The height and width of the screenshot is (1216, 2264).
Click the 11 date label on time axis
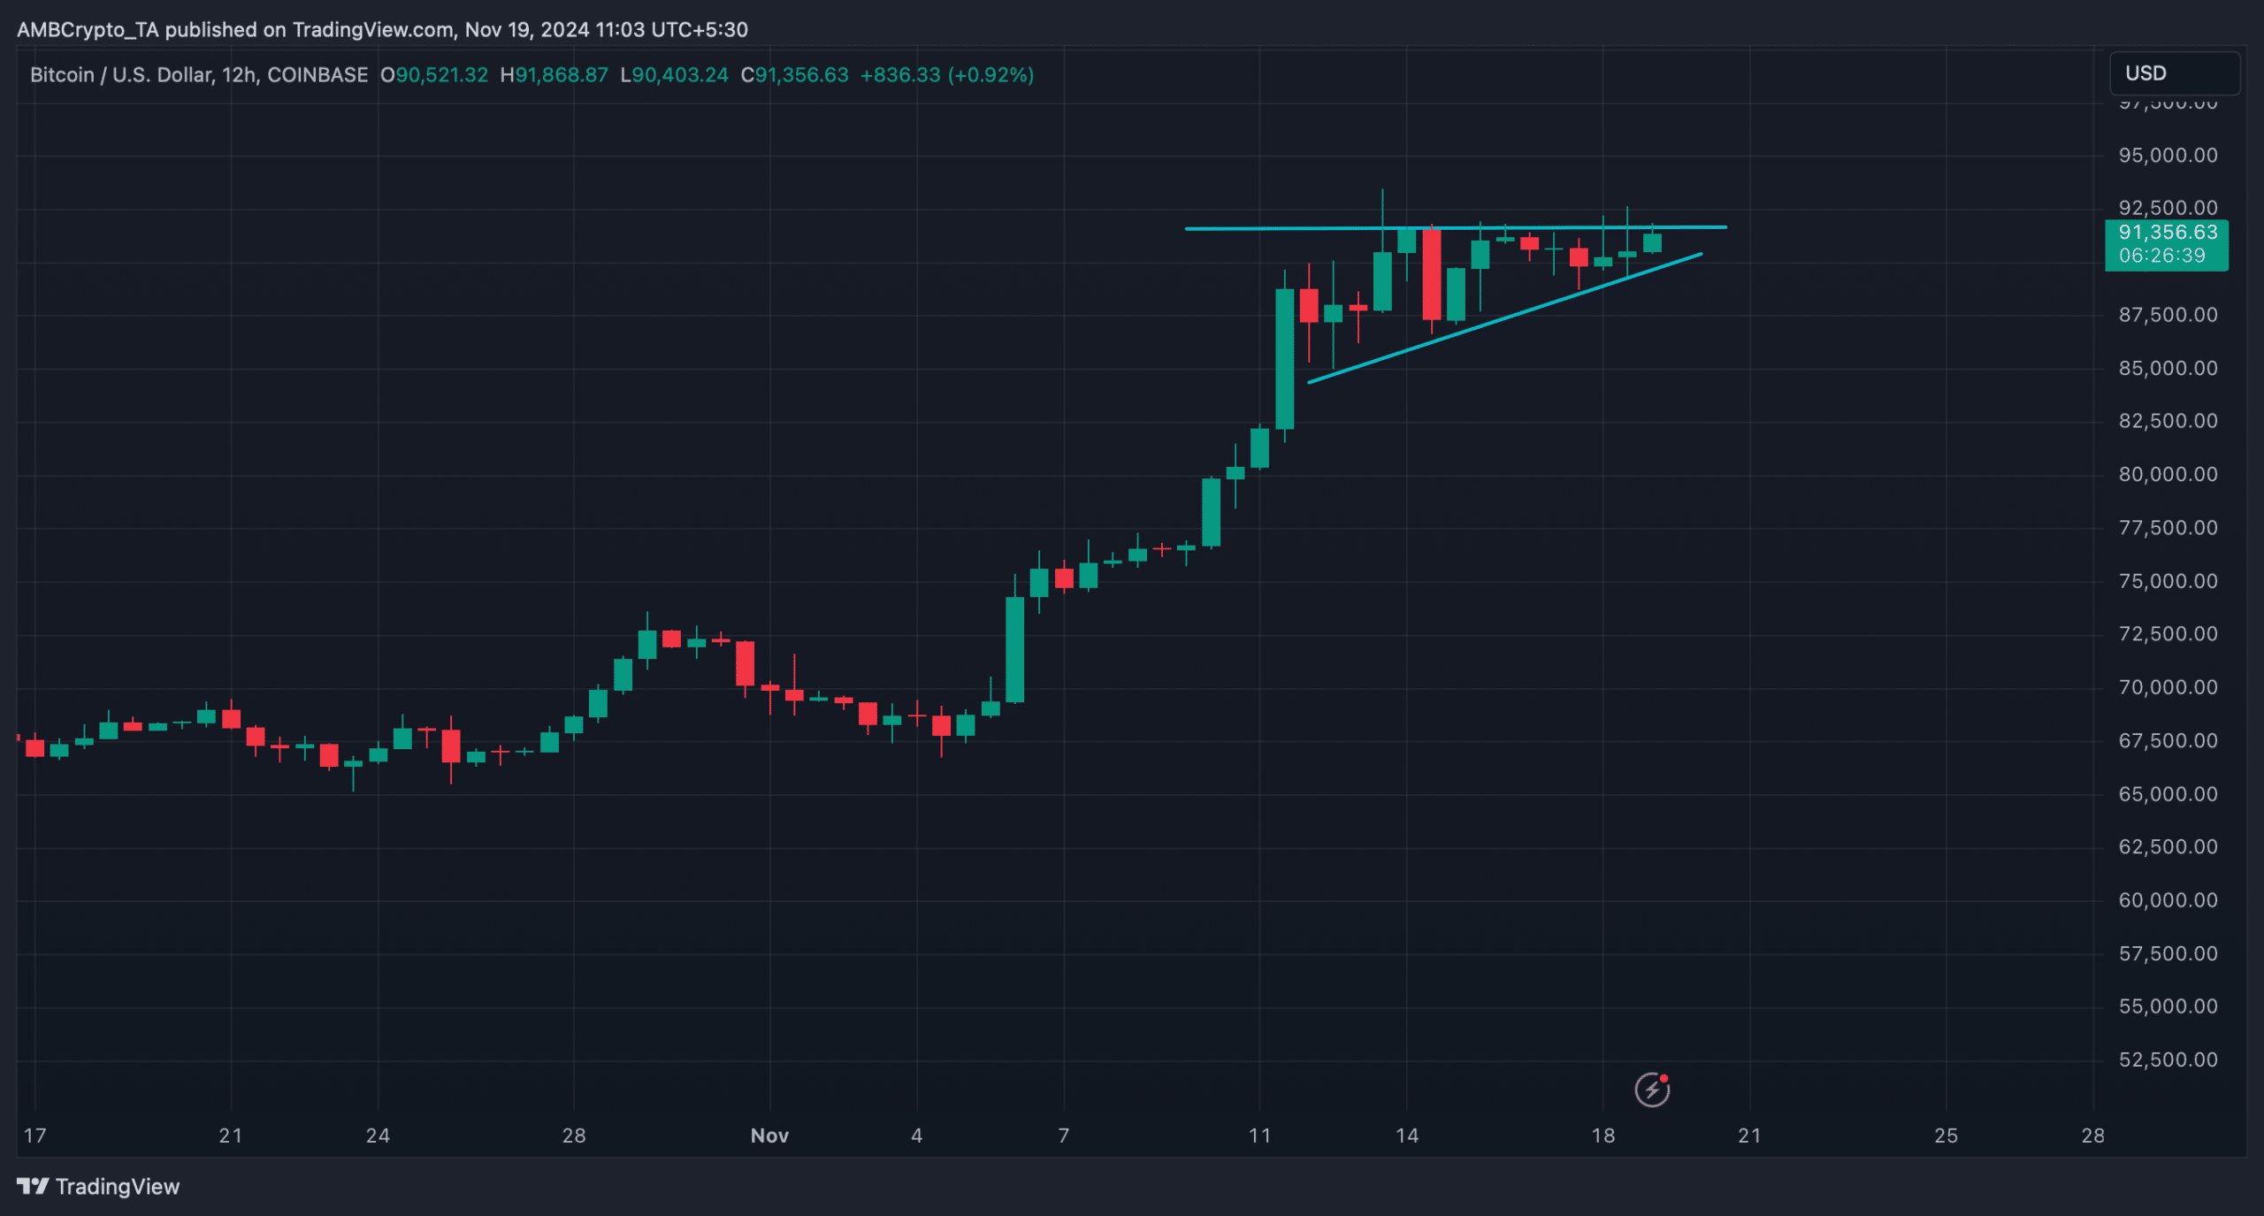(x=1259, y=1136)
